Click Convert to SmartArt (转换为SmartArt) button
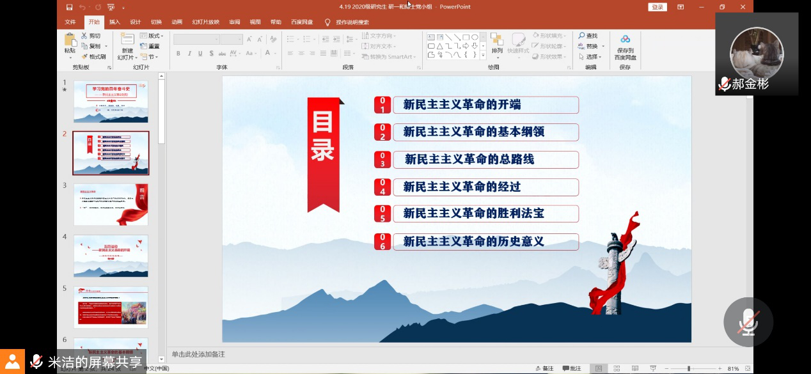Image resolution: width=811 pixels, height=374 pixels. 388,56
